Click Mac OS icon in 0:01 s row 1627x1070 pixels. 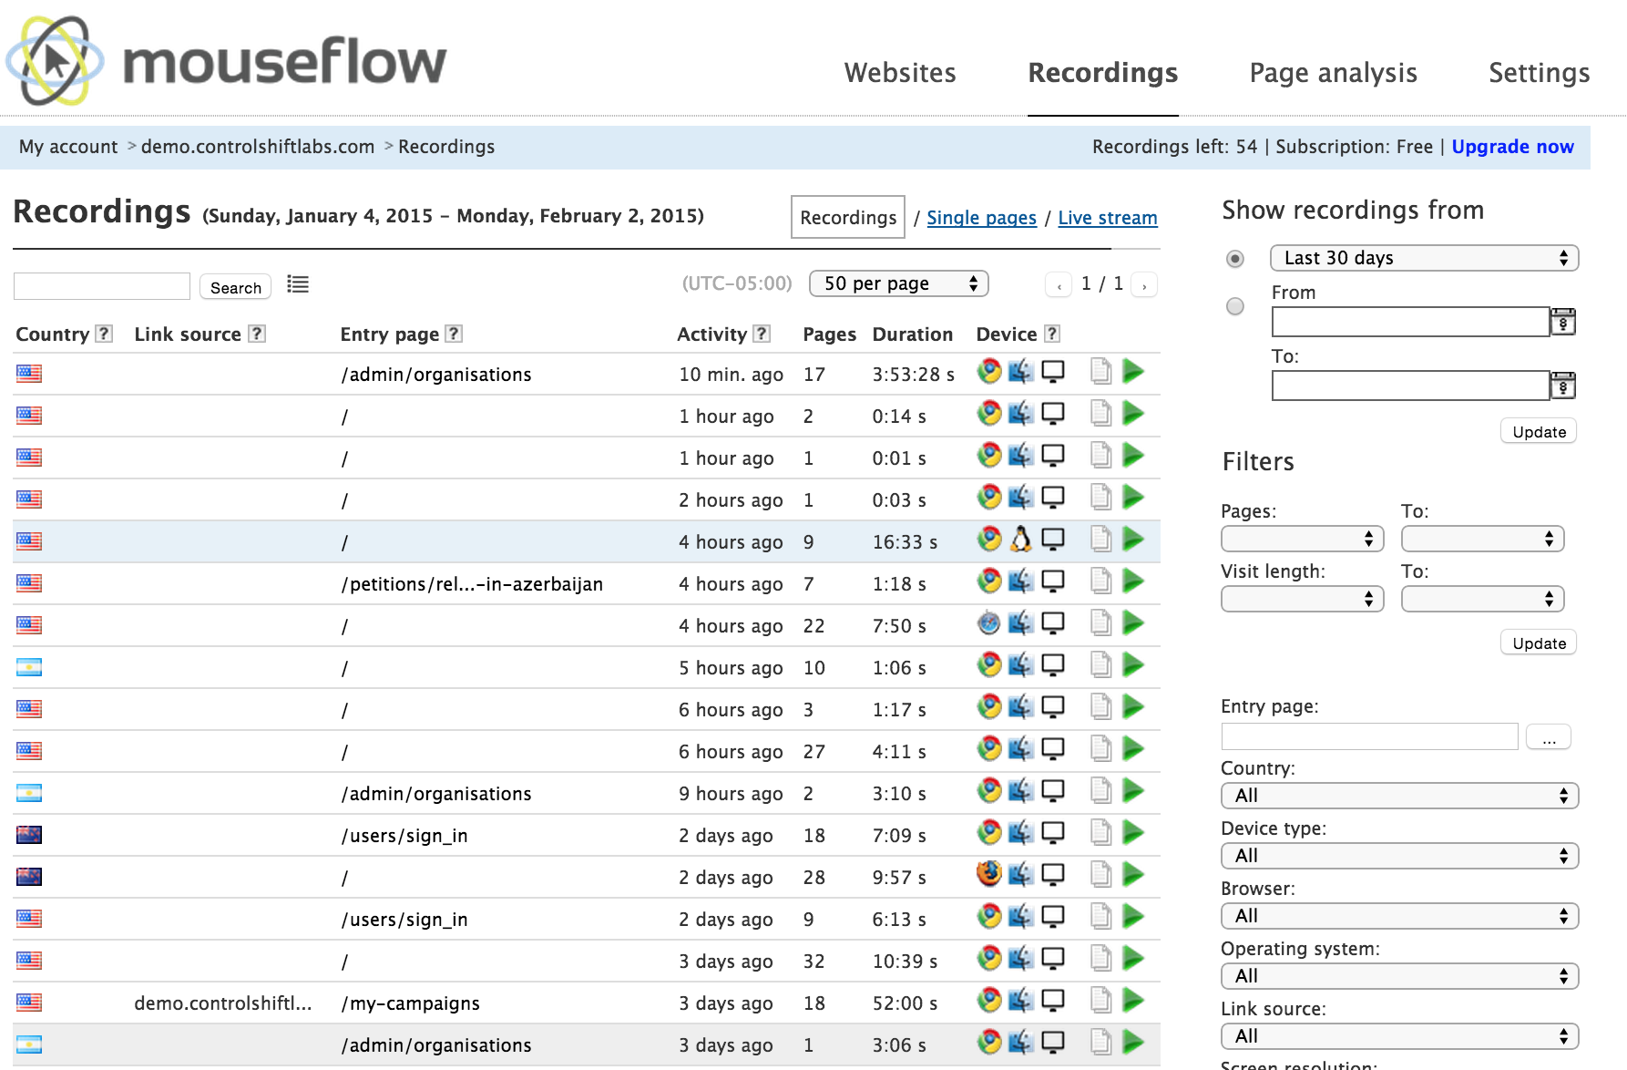coord(1020,456)
